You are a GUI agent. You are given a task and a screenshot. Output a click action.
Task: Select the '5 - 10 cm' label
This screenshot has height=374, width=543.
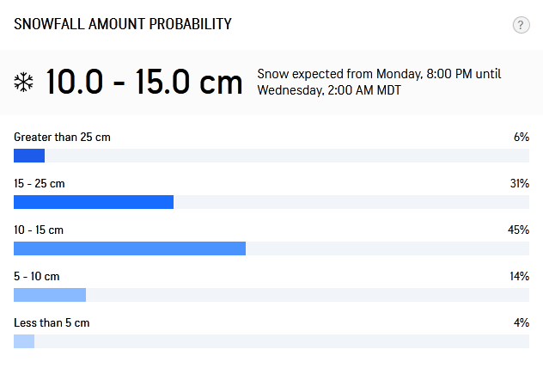[37, 277]
